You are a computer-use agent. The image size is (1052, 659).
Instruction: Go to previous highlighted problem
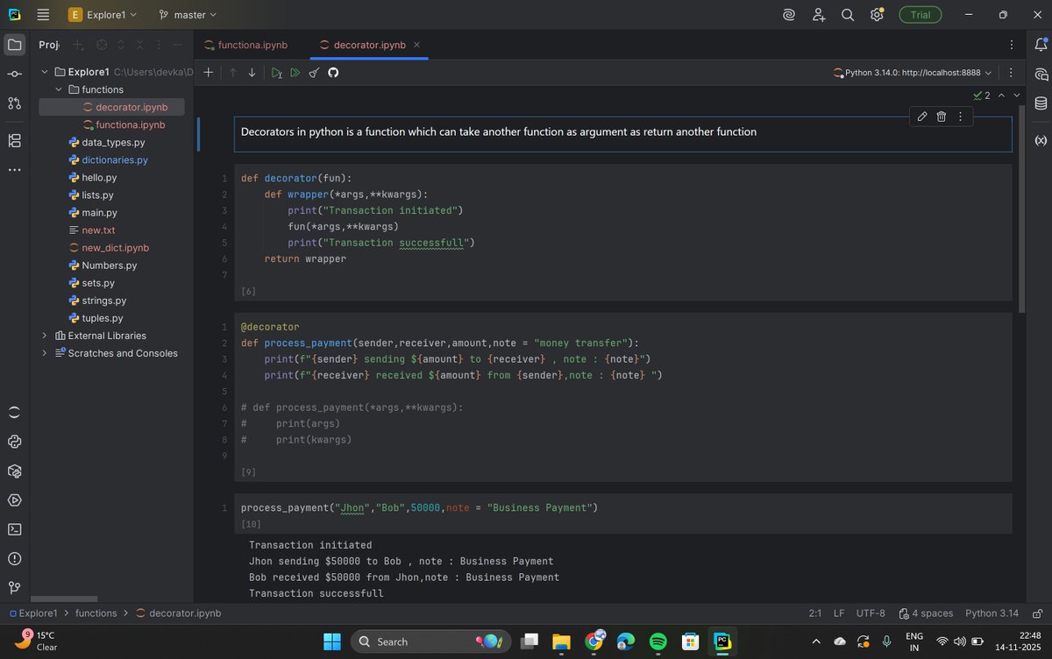point(1001,95)
